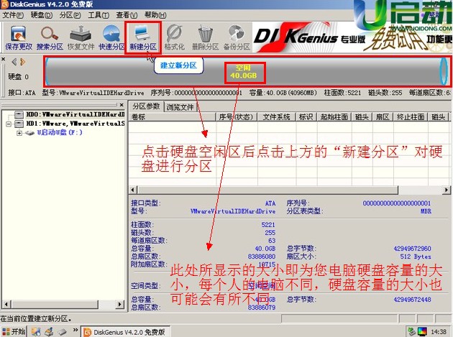Click the 序号(状态) column header
The image size is (453, 337).
[x=237, y=116]
